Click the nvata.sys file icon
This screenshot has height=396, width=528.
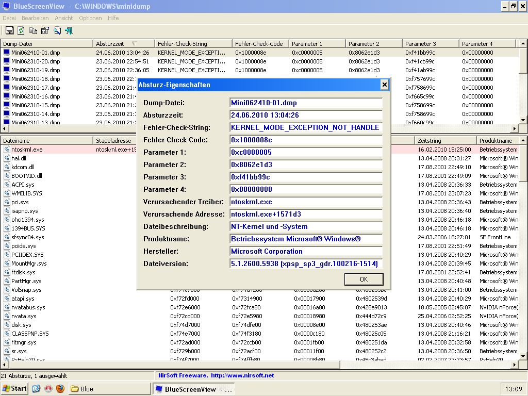pos(7,316)
